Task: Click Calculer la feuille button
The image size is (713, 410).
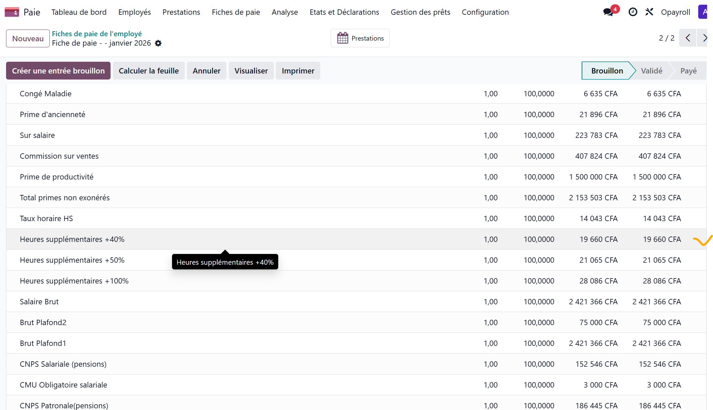Action: pyautogui.click(x=149, y=71)
